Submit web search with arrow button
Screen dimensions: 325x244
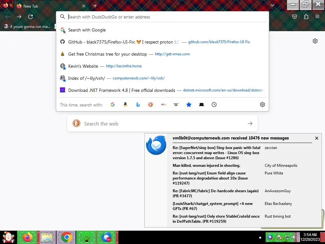pos(250,124)
